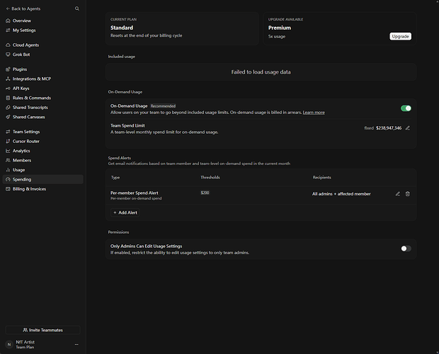Edit the Per-member Spend Alert pencil icon
This screenshot has height=354, width=439.
click(x=397, y=194)
